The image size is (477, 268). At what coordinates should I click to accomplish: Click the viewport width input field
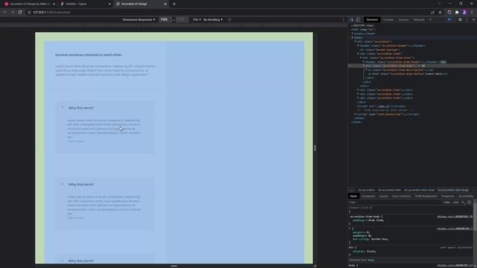tap(165, 19)
